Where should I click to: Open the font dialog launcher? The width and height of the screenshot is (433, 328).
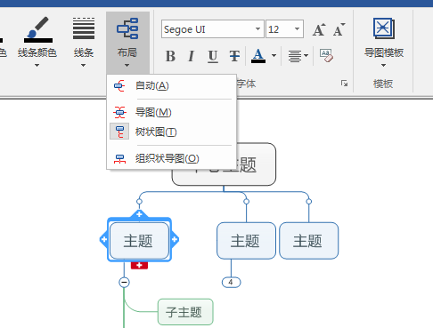pyautogui.click(x=344, y=84)
